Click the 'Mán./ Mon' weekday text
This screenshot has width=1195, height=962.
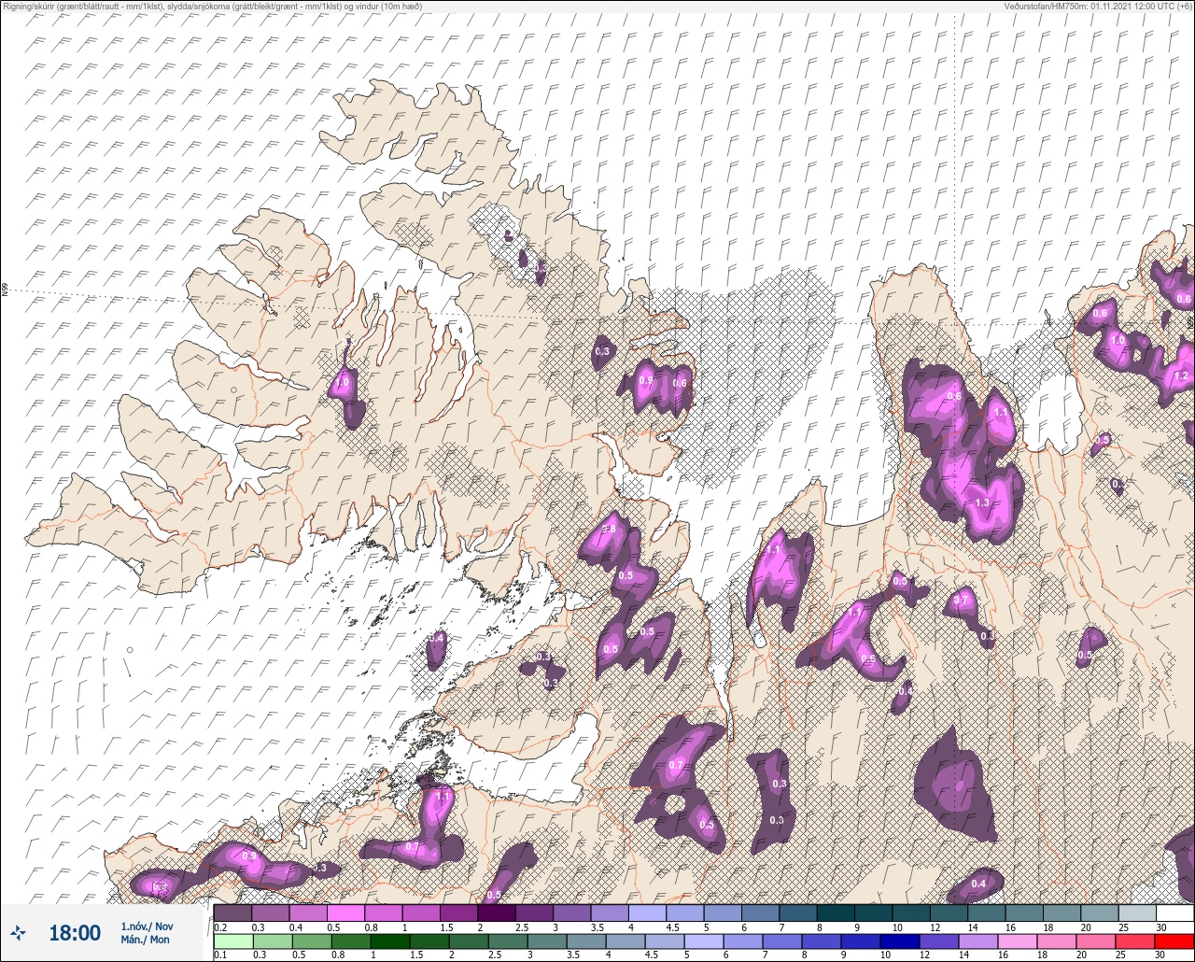click(145, 940)
